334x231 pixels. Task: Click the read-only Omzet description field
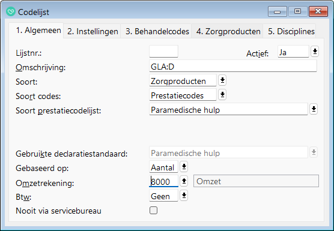point(256,181)
